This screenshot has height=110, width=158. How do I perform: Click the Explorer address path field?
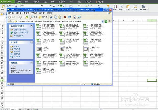point(58,21)
